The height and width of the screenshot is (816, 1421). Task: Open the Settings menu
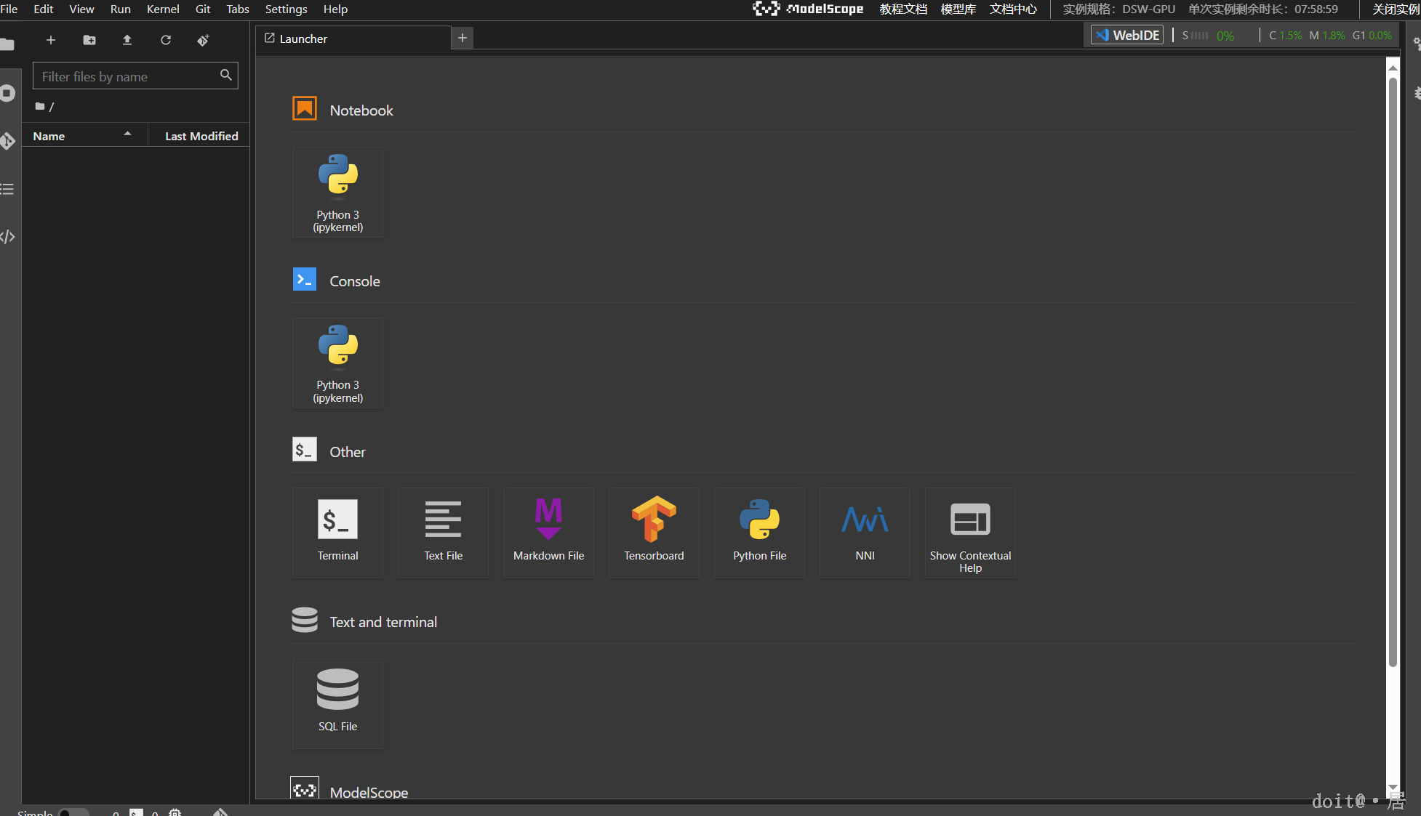[286, 9]
